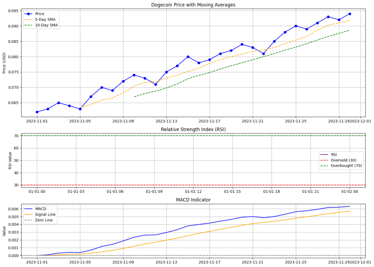Image resolution: width=374 pixels, height=267 pixels.
Task: Click the MACD Indicator chart title
Action: (193, 200)
